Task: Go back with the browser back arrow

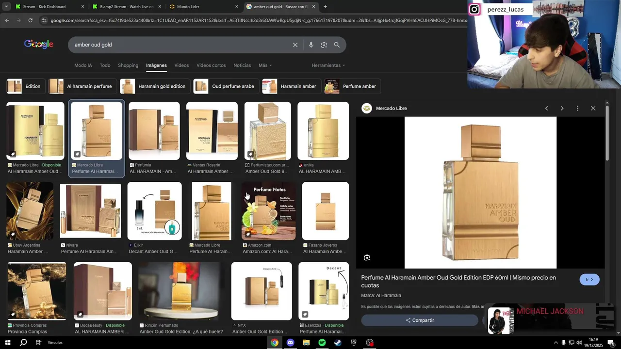Action: click(x=7, y=20)
